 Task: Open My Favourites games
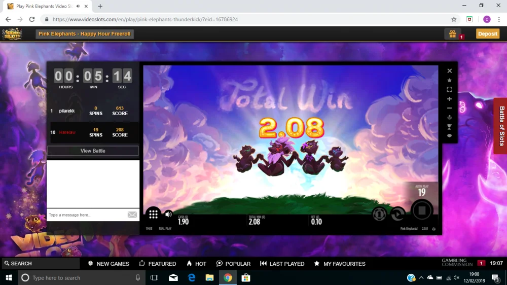coord(340,264)
